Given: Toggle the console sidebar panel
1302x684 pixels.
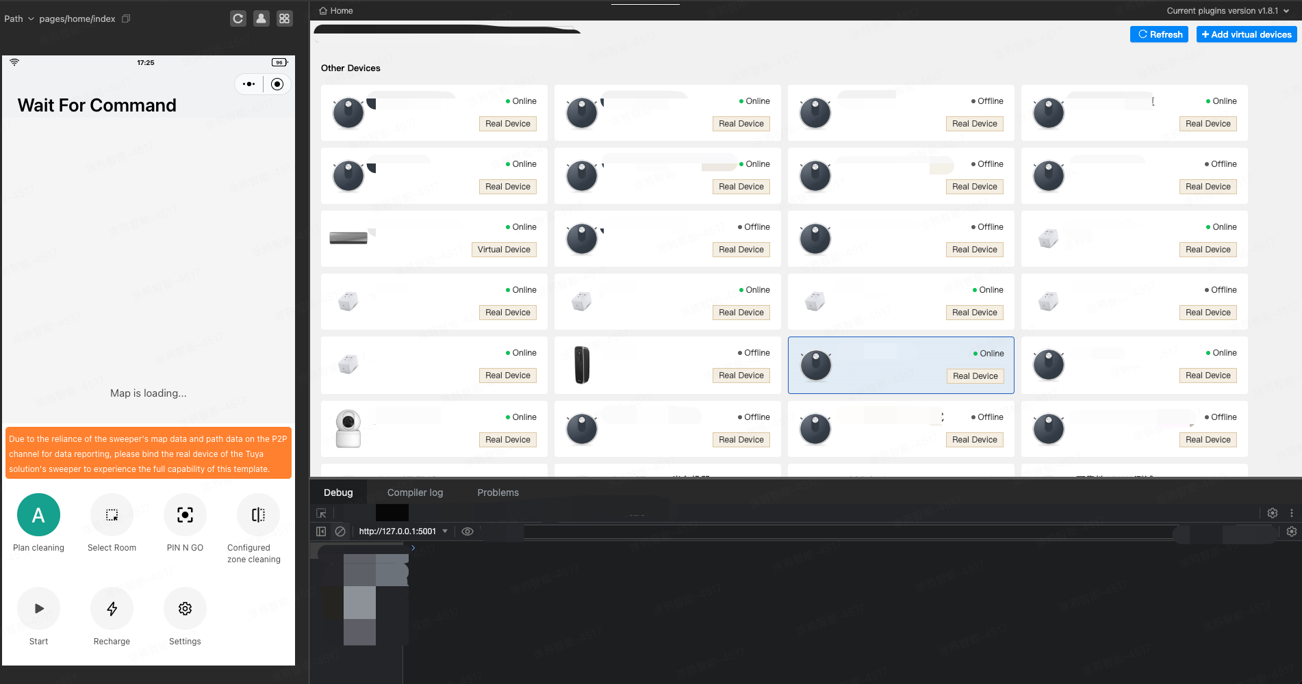Looking at the screenshot, I should click(x=321, y=531).
